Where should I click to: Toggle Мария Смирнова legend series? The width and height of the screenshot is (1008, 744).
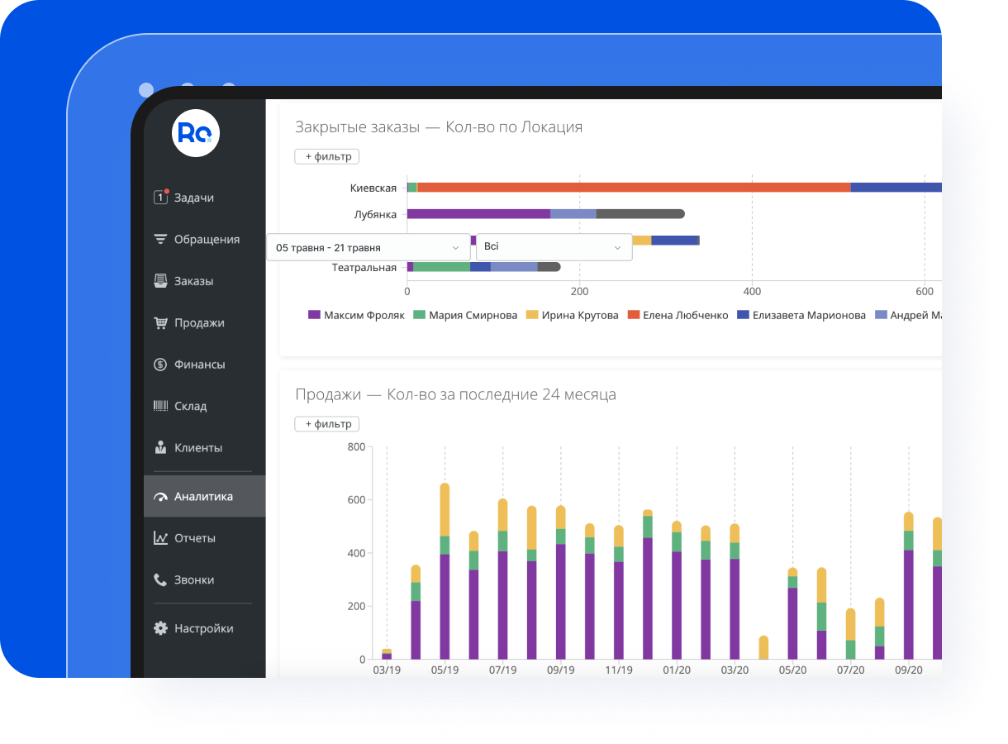click(464, 315)
